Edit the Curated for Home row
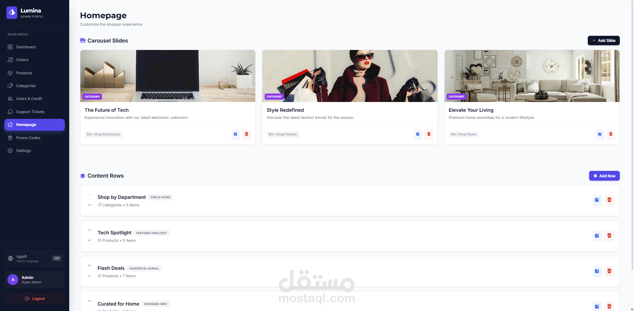Viewport: 634px width, 311px height. point(597,306)
